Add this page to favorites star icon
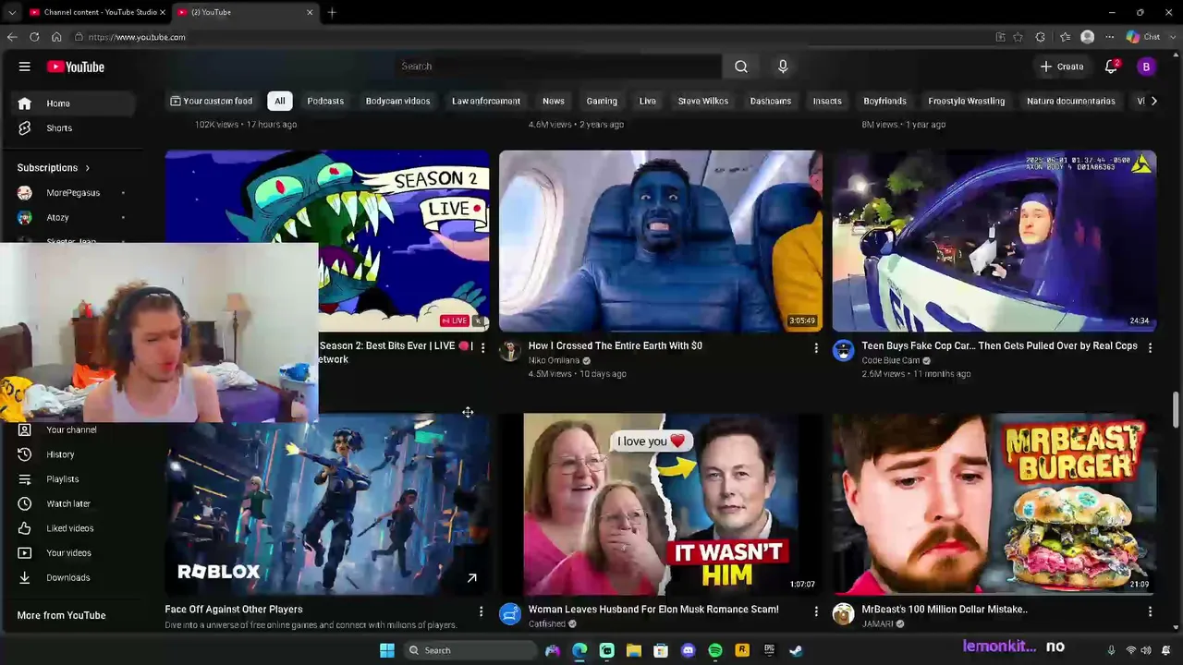 1018,37
